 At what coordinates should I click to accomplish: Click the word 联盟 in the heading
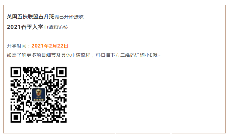pyautogui.click(x=33, y=17)
